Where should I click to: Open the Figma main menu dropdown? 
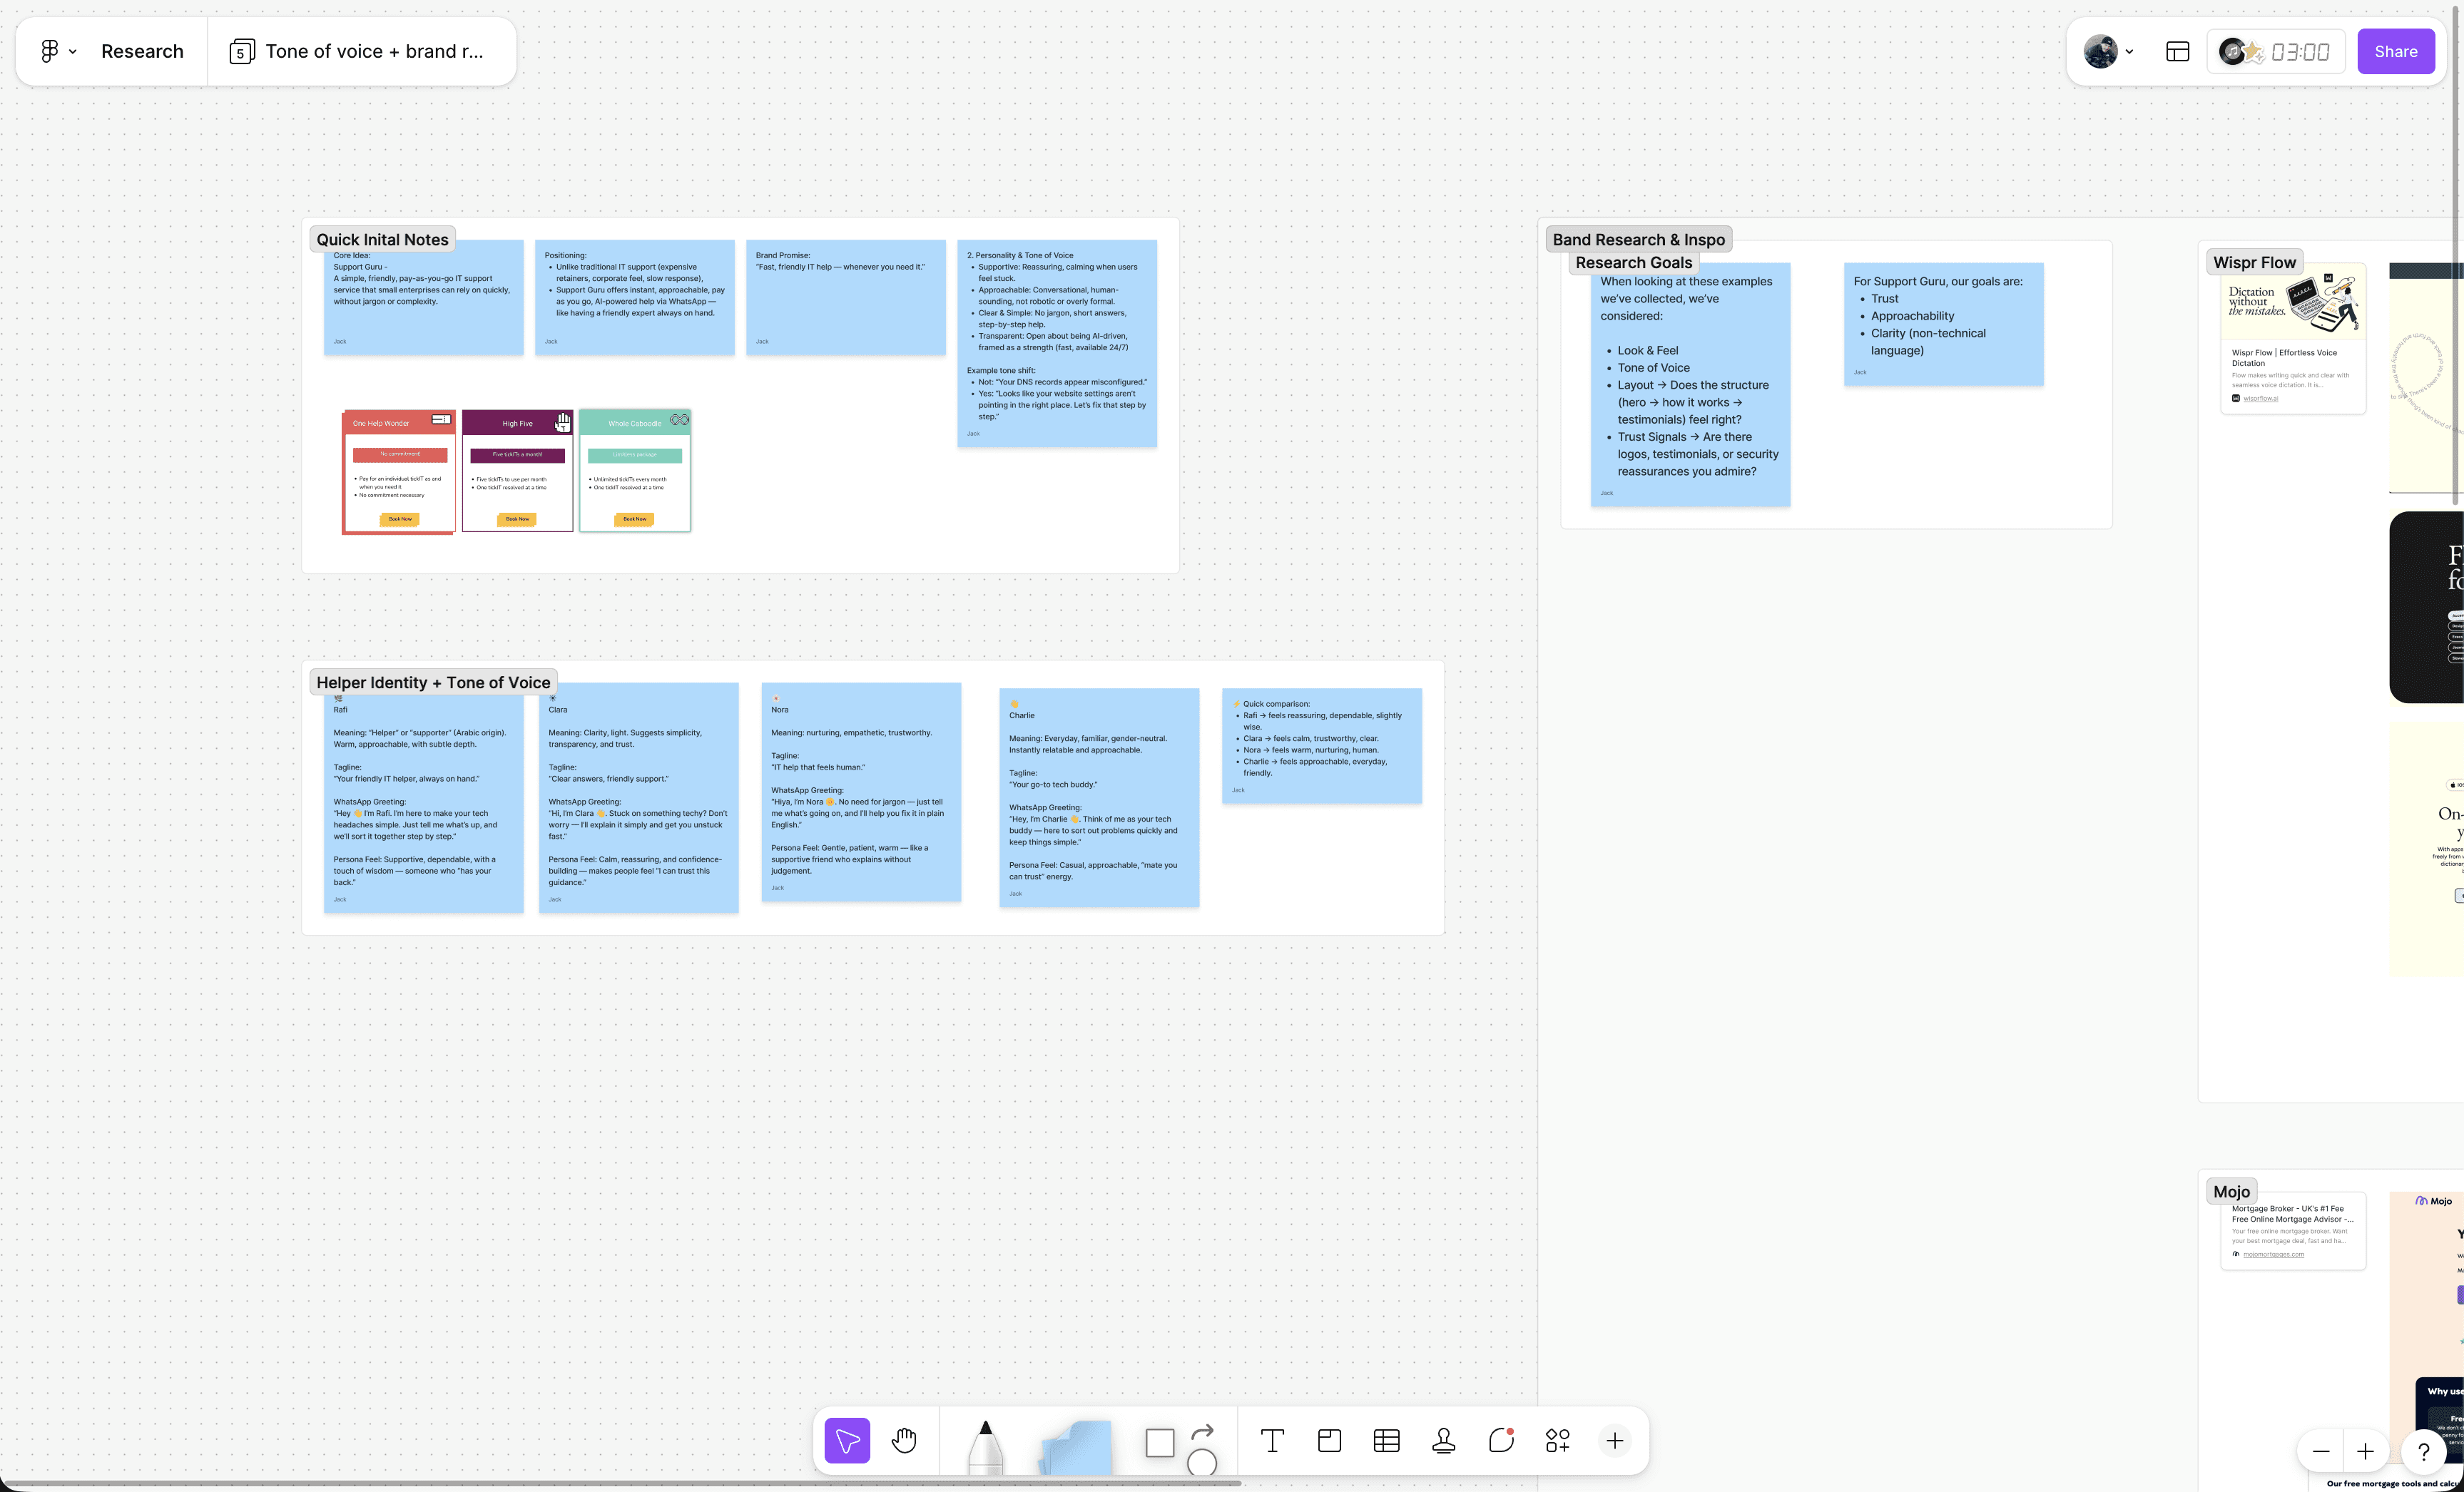pos(57,51)
